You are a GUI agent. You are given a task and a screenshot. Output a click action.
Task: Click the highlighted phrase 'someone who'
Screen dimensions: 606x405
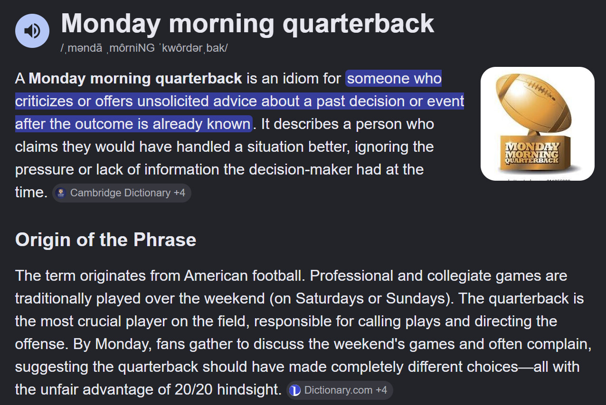[x=394, y=78]
